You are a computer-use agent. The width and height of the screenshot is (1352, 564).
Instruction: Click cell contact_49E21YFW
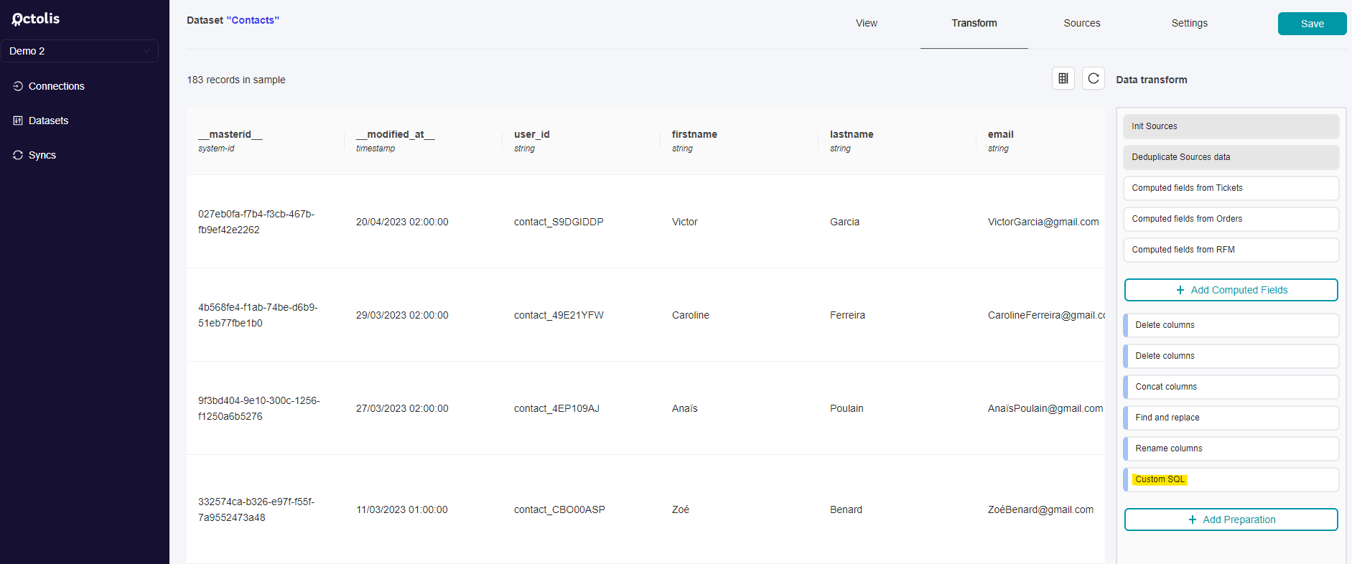click(x=559, y=315)
